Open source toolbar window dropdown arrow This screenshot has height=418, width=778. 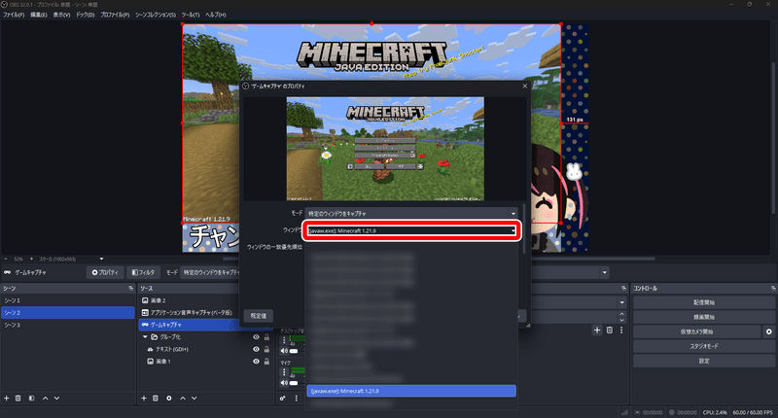[604, 272]
